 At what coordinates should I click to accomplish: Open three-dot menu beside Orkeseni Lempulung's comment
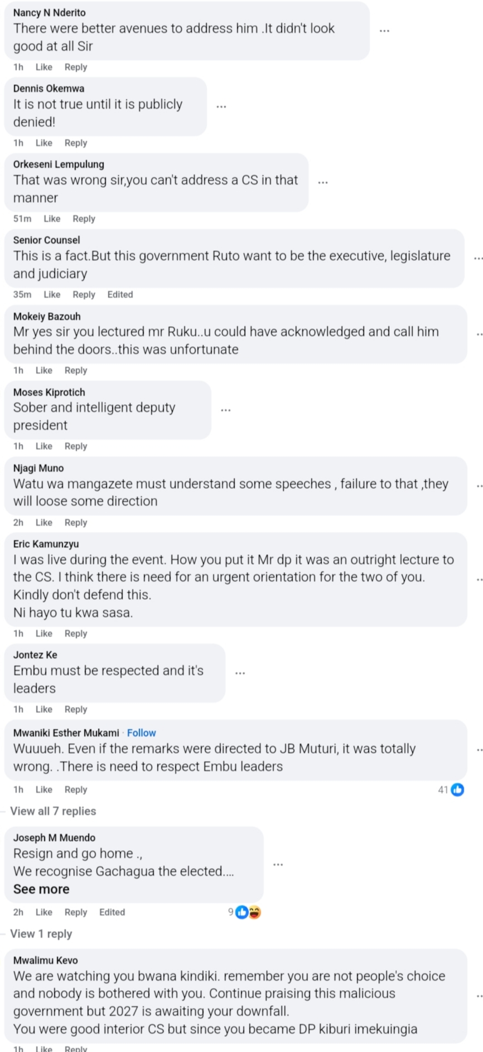pos(323,182)
